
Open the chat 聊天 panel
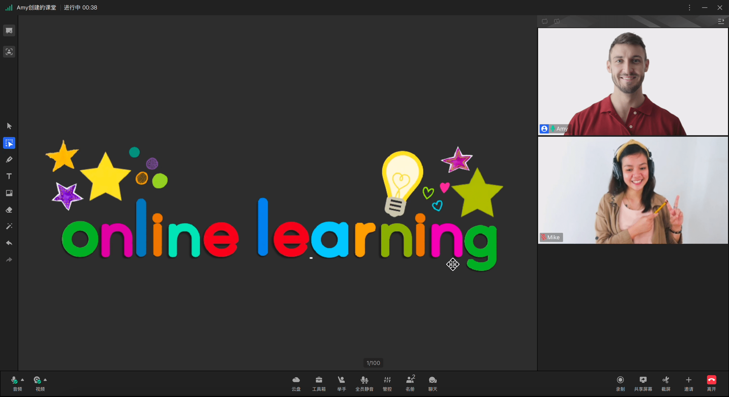433,384
